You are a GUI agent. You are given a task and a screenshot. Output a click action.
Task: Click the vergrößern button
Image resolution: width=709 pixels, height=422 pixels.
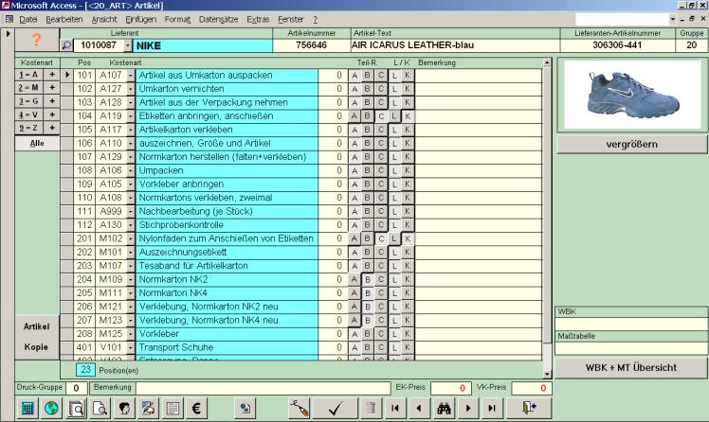point(630,144)
